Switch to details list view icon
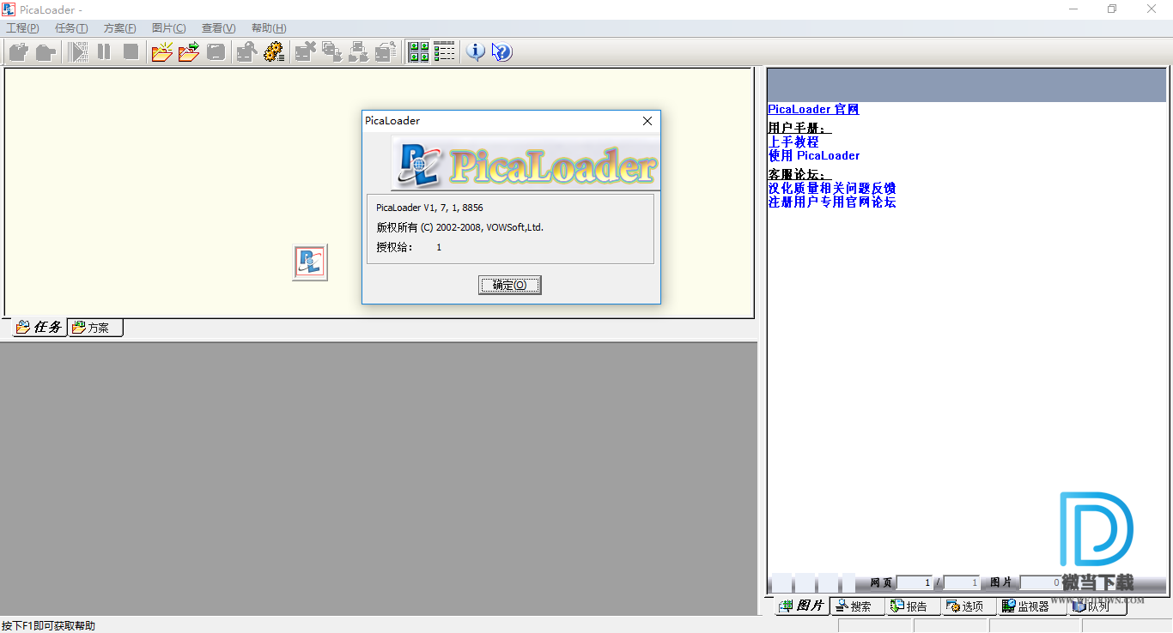This screenshot has width=1173, height=633. 445,52
